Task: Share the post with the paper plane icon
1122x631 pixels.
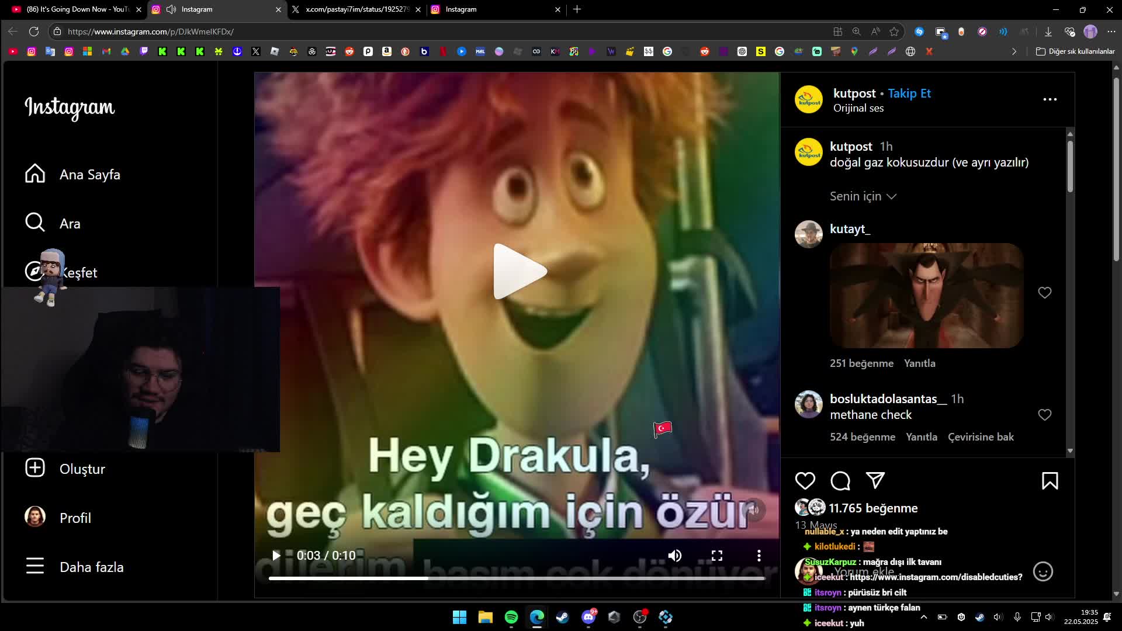Action: click(875, 481)
